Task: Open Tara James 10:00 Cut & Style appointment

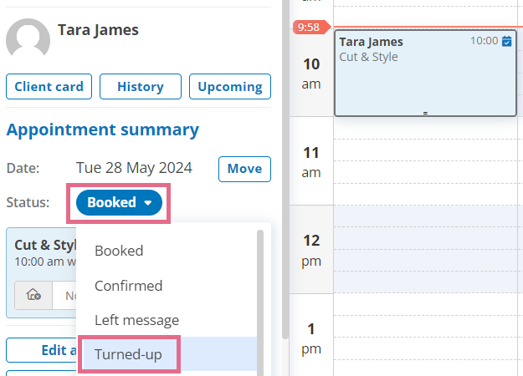Action: [426, 74]
